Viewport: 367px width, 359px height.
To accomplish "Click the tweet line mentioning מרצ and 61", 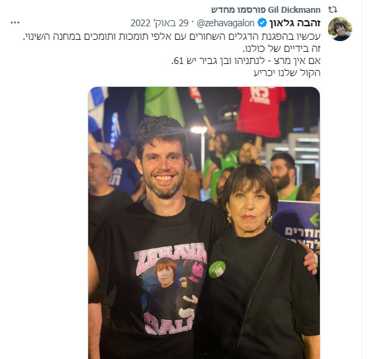I will pos(246,61).
